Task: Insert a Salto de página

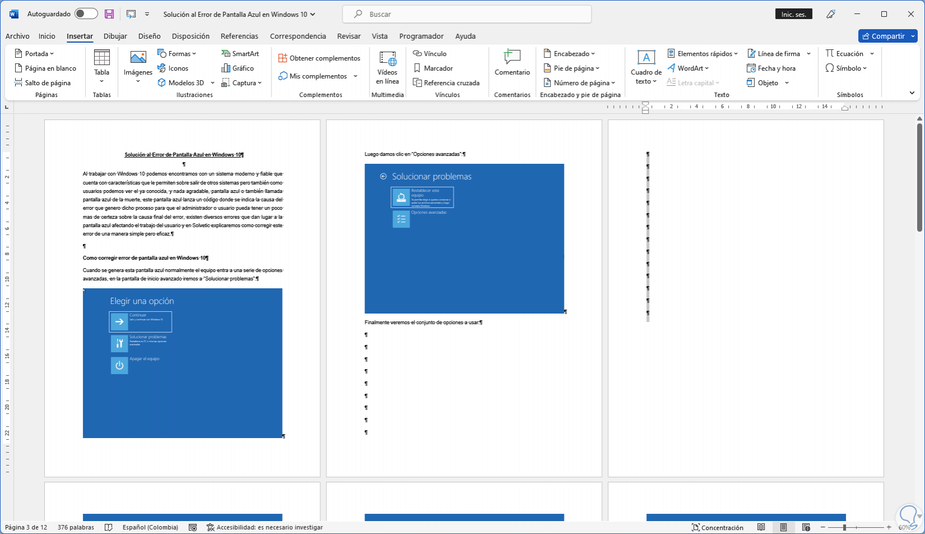Action: click(x=42, y=83)
